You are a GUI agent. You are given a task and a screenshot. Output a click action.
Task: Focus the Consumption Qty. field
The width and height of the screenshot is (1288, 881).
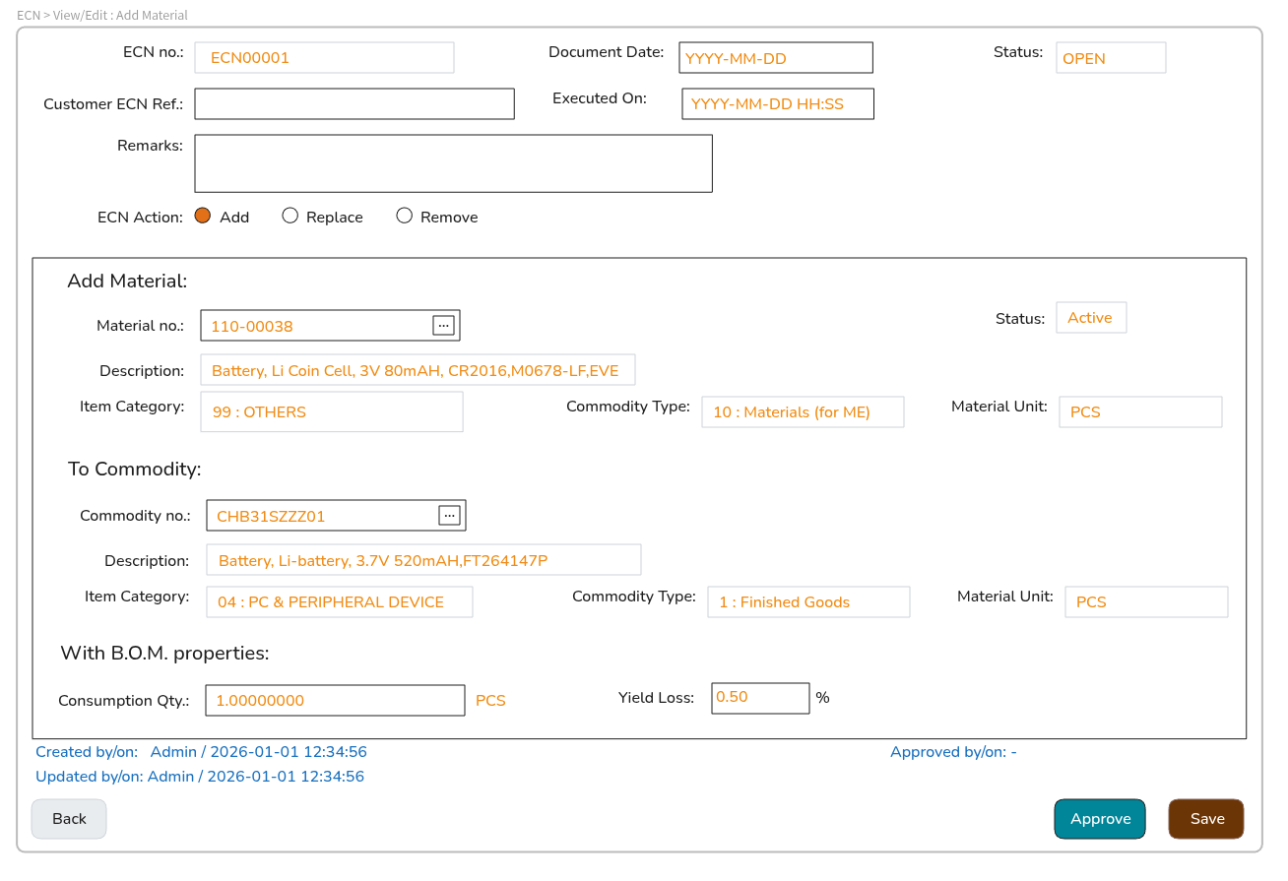pos(335,700)
